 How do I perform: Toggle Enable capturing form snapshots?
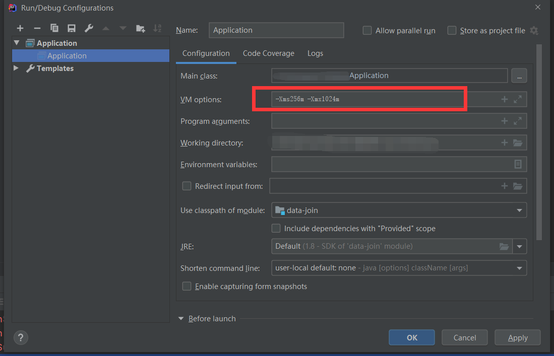[x=187, y=286]
